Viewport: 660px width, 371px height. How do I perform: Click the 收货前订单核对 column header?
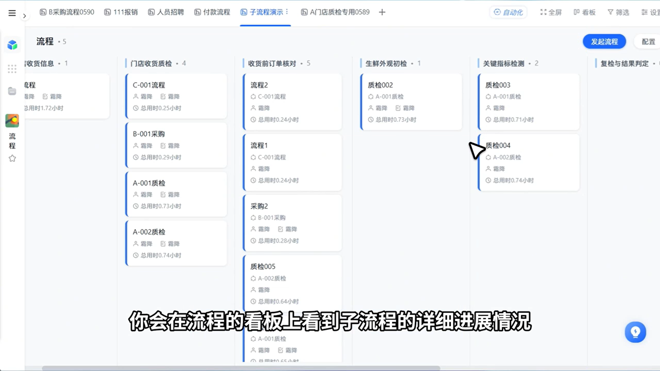coord(272,63)
